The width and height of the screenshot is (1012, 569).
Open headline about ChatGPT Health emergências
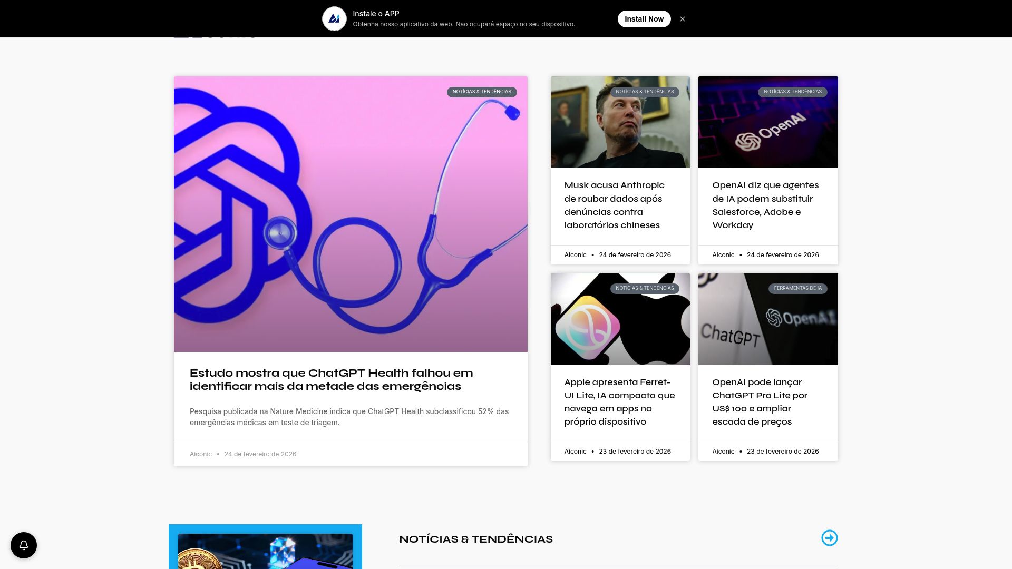331,379
